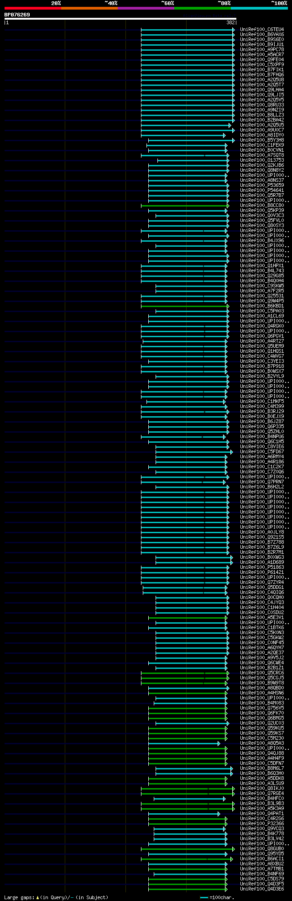Select the UniRef100_Q9LJI5 entry
Image resolution: width=292 pixels, height=901 pixels.
pos(262,95)
